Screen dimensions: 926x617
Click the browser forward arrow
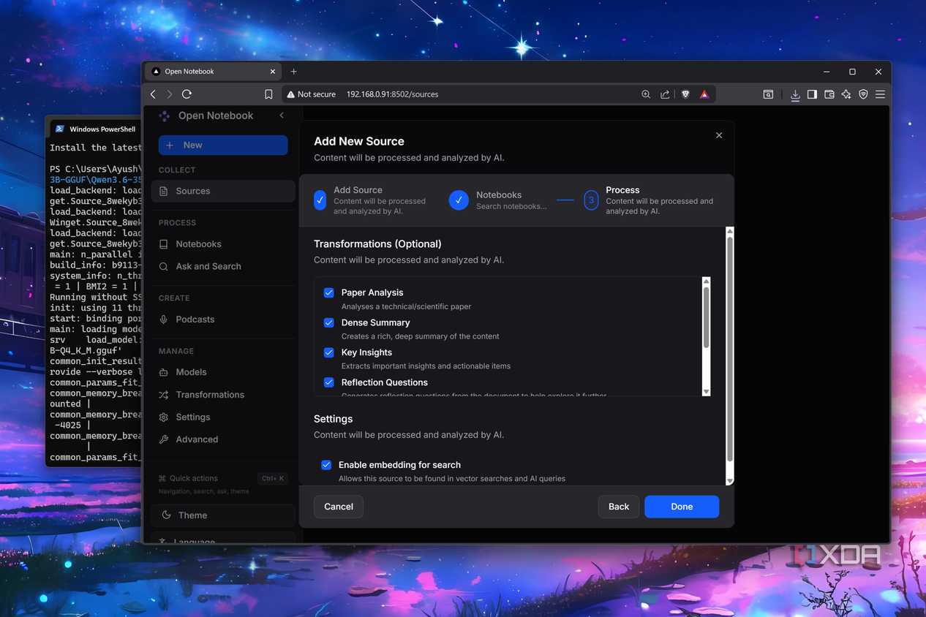coord(170,94)
